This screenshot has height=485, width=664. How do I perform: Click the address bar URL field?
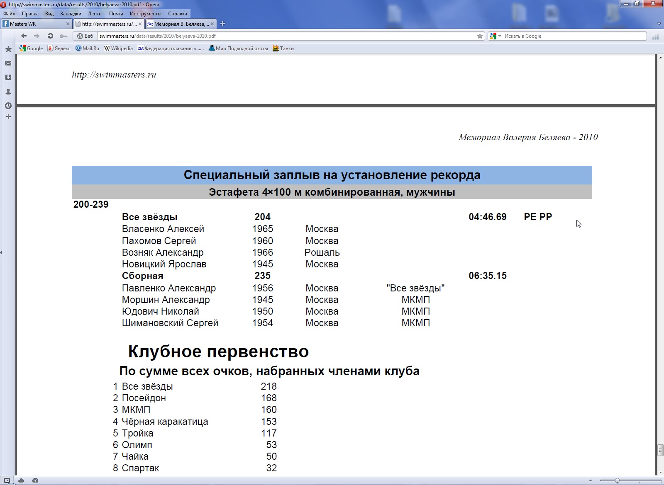tap(286, 36)
